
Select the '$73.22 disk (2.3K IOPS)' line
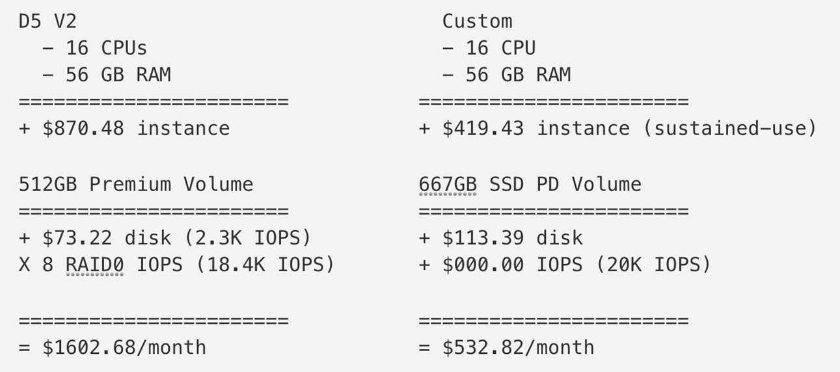point(165,238)
